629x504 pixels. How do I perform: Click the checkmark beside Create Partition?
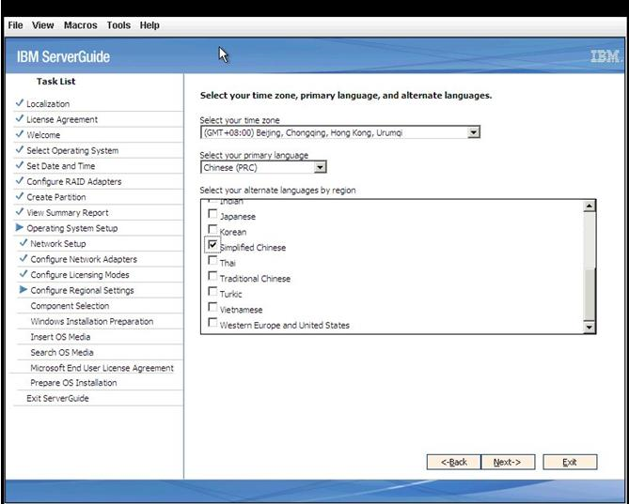point(19,196)
